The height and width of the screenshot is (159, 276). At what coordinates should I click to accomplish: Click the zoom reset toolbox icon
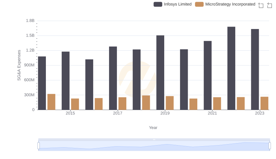coord(269,5)
